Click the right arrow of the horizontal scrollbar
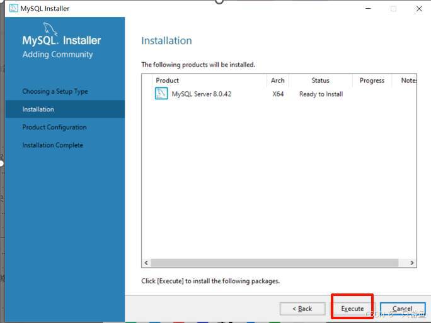 pyautogui.click(x=411, y=263)
